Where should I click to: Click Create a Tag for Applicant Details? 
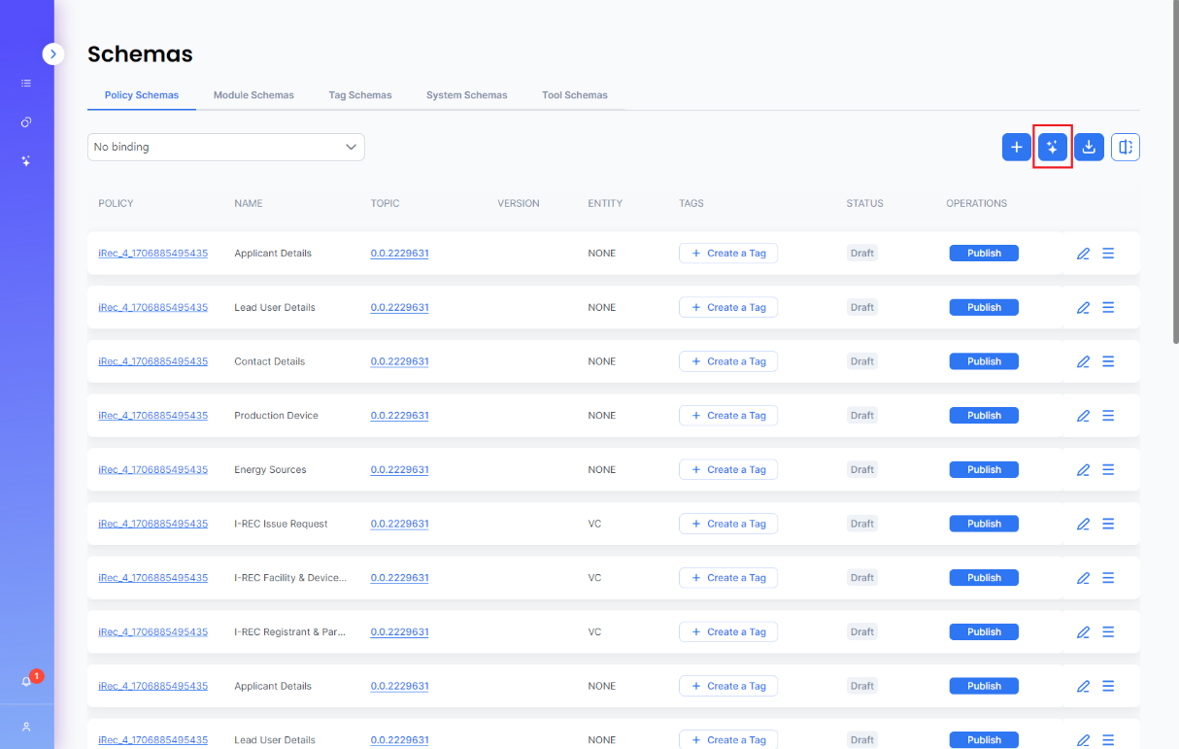[728, 254]
